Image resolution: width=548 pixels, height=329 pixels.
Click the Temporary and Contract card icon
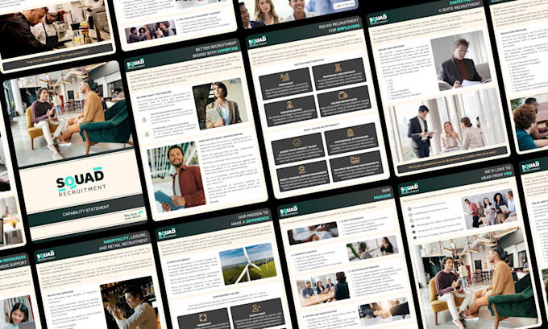coord(338,68)
